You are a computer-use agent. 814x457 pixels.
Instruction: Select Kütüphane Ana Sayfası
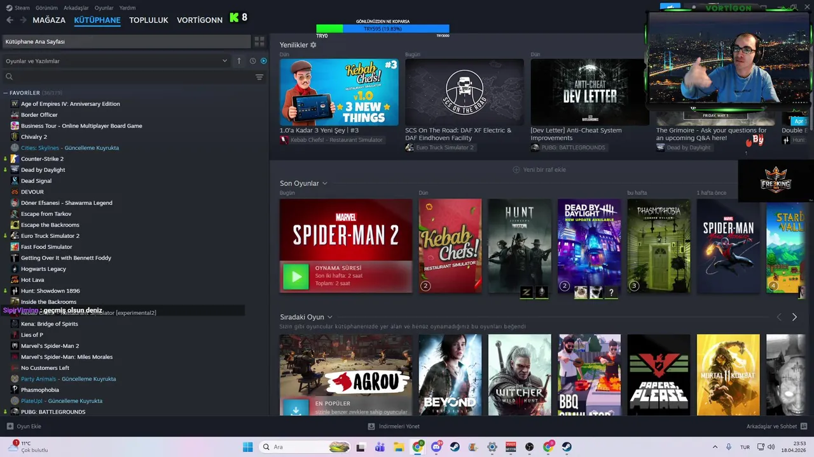point(126,41)
